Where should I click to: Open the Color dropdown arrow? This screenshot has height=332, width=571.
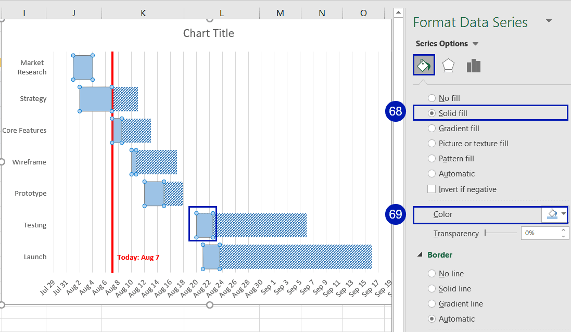click(x=563, y=214)
